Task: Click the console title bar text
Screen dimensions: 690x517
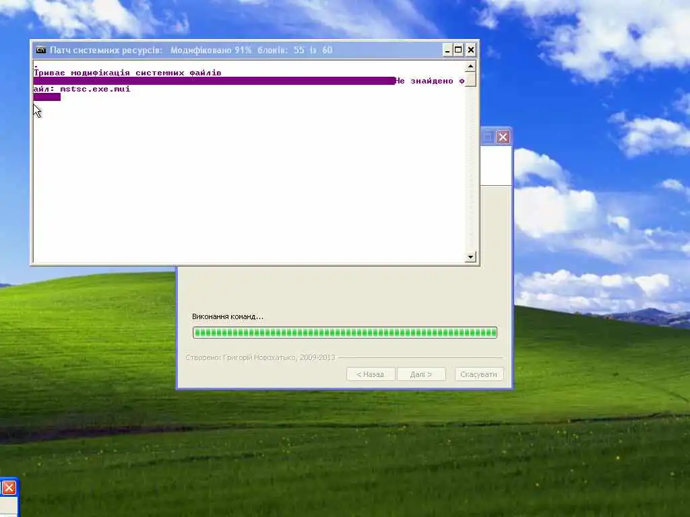Action: 191,50
